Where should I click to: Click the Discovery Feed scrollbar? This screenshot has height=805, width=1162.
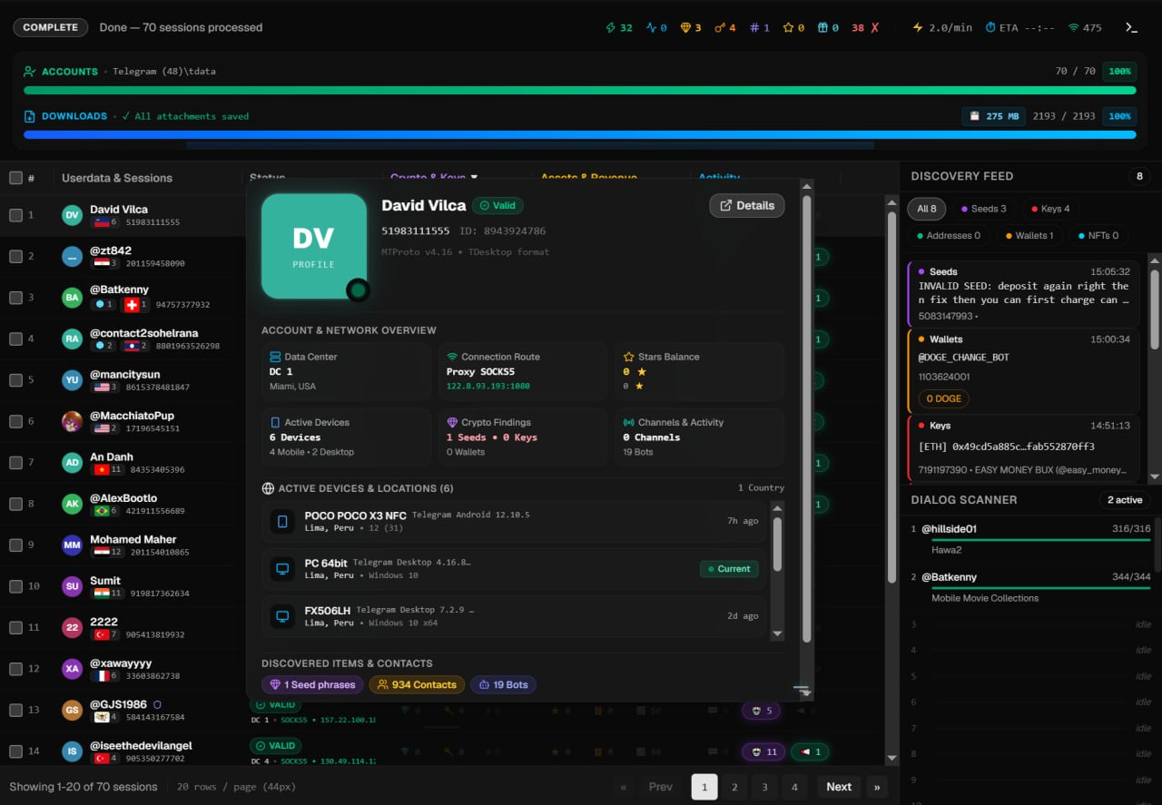click(1154, 309)
